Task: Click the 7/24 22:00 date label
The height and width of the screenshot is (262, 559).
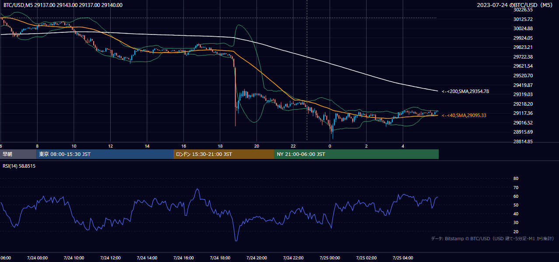Action: [293, 258]
